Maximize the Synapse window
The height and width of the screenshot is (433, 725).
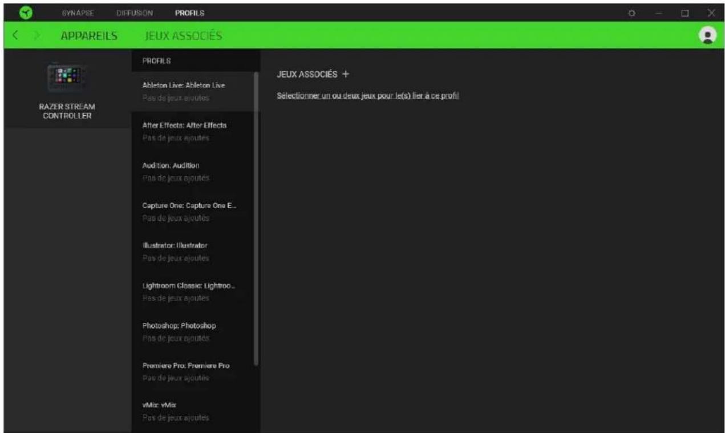click(x=685, y=13)
